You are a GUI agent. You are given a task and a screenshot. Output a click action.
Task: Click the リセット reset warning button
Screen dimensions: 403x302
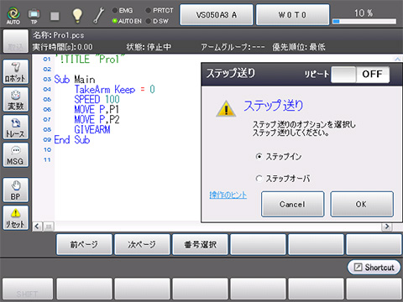[16, 217]
